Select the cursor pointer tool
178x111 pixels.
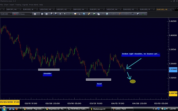60,14
